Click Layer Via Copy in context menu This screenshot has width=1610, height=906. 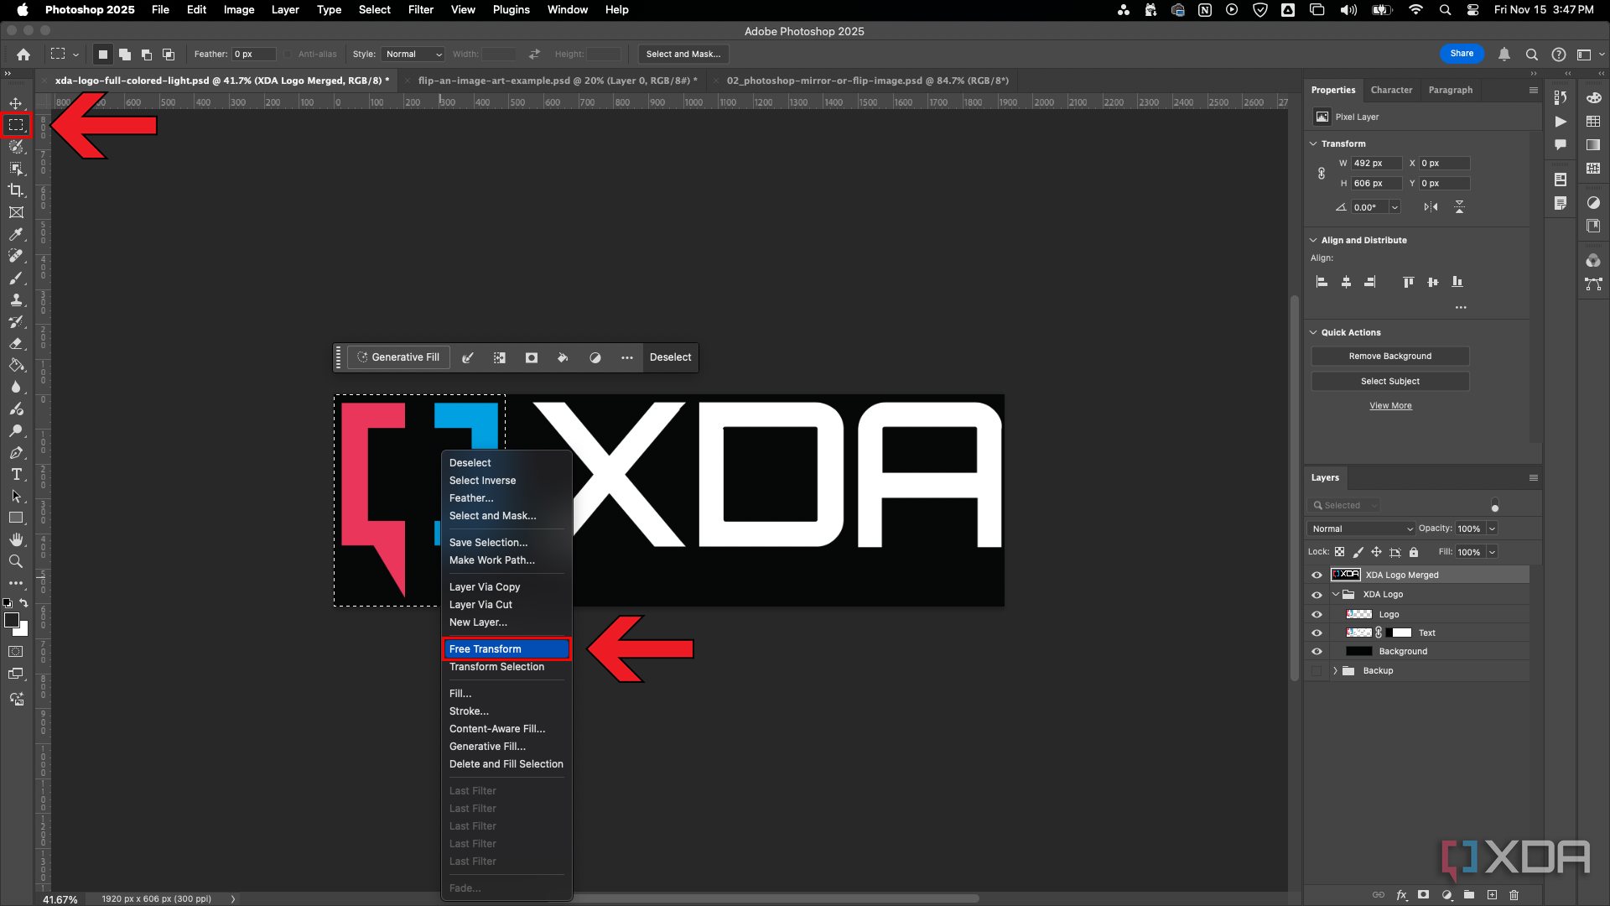pyautogui.click(x=485, y=586)
